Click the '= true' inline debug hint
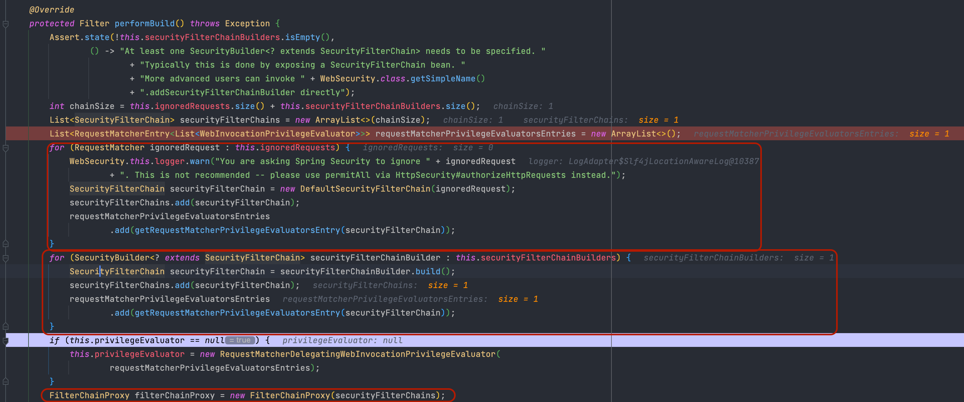 click(x=240, y=340)
